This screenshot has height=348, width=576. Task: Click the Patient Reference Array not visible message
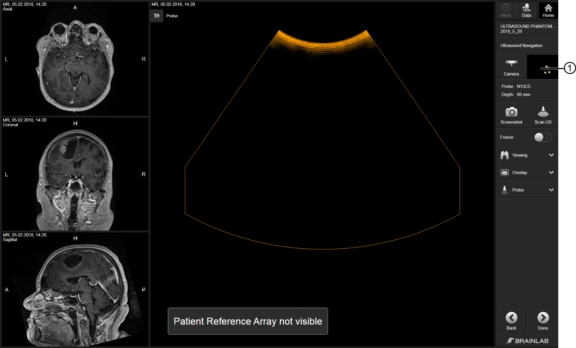pos(248,321)
